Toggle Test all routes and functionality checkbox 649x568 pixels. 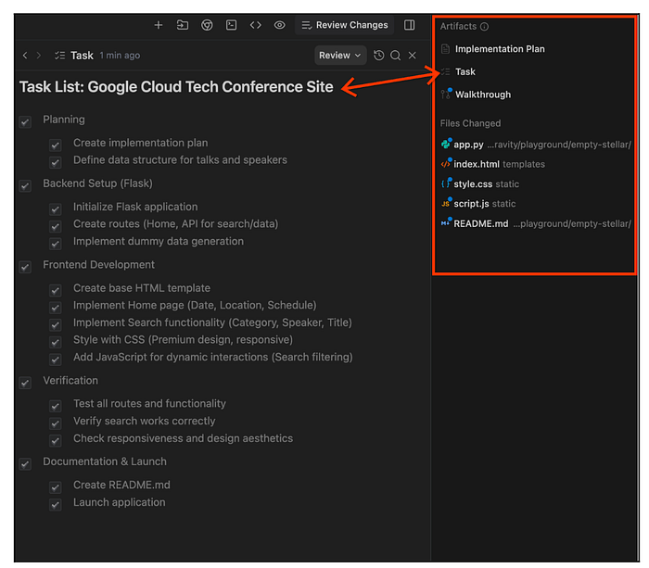(56, 406)
